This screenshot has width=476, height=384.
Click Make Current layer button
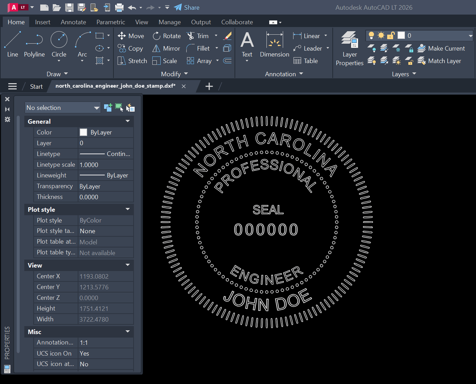[x=441, y=49]
